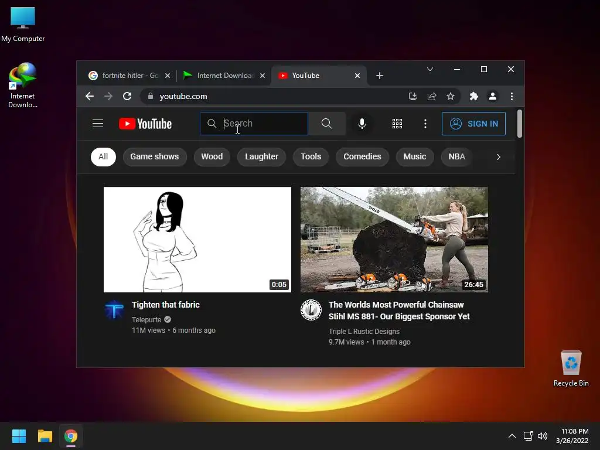Show more category chips with right arrow

point(498,157)
